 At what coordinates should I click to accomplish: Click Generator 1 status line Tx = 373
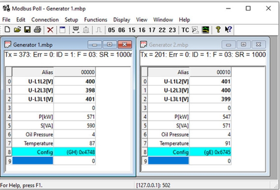point(68,55)
